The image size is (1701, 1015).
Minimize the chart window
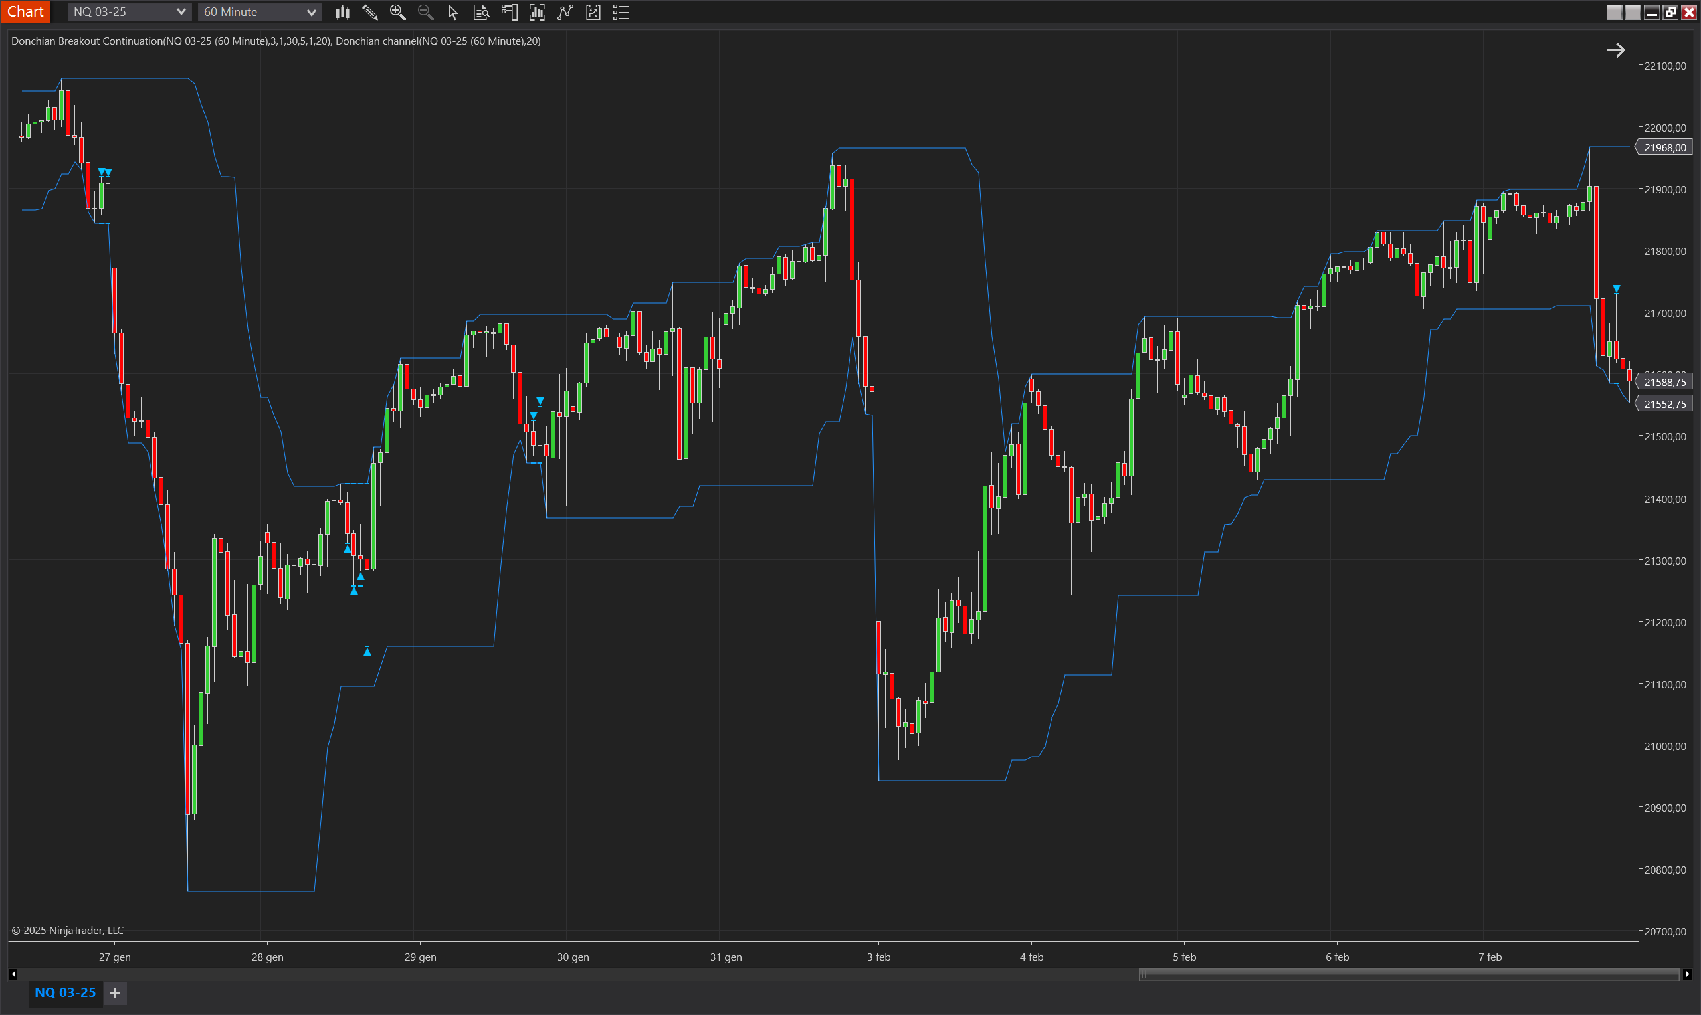[x=1652, y=12]
